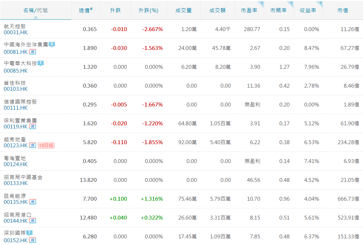Screen dimensions: 363x245
Task: Open comment bubble 5 on 中國海外宏洋集團
Action: coord(51,44)
